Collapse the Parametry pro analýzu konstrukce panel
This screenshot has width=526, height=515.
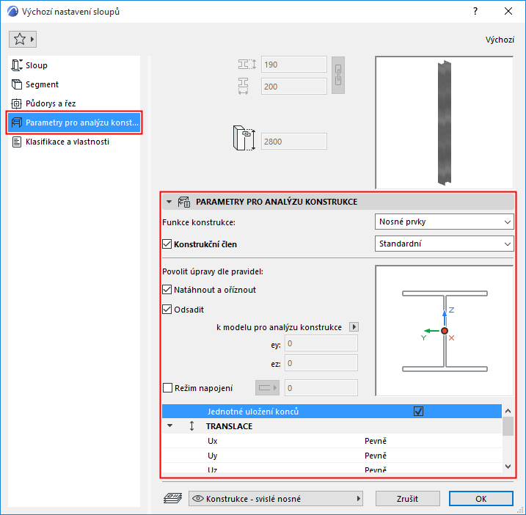(169, 202)
